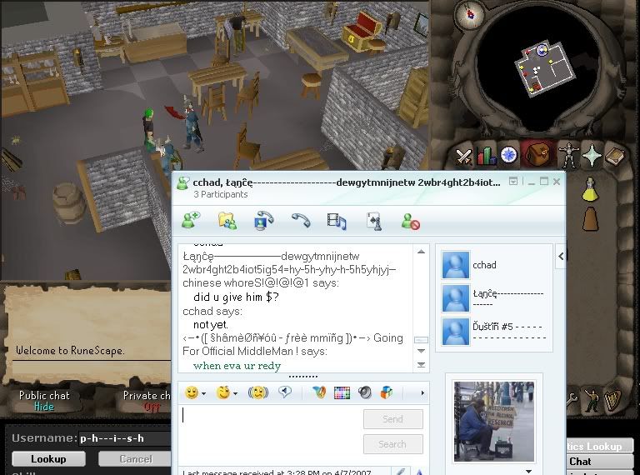Open the worn equipment figure tab
This screenshot has height=475, width=640.
[568, 156]
